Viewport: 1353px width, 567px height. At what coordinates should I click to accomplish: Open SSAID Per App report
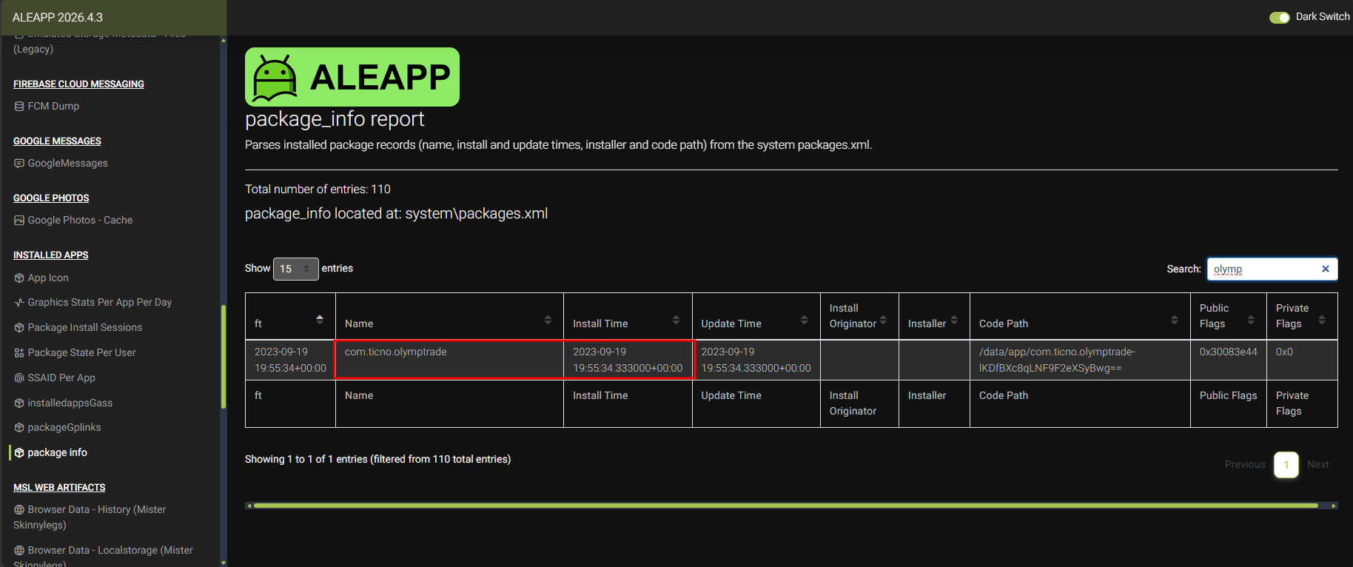(x=61, y=378)
